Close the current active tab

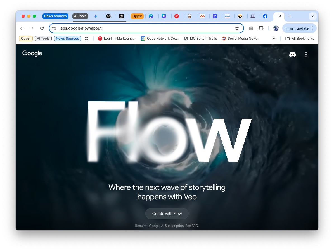(280, 16)
